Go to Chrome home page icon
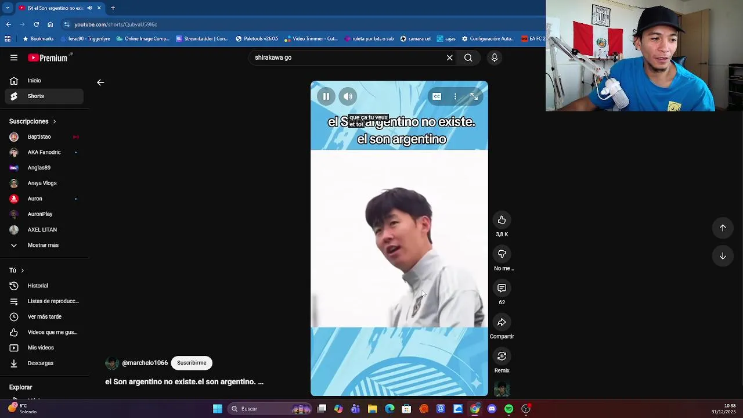Viewport: 743px width, 418px height. (x=50, y=24)
